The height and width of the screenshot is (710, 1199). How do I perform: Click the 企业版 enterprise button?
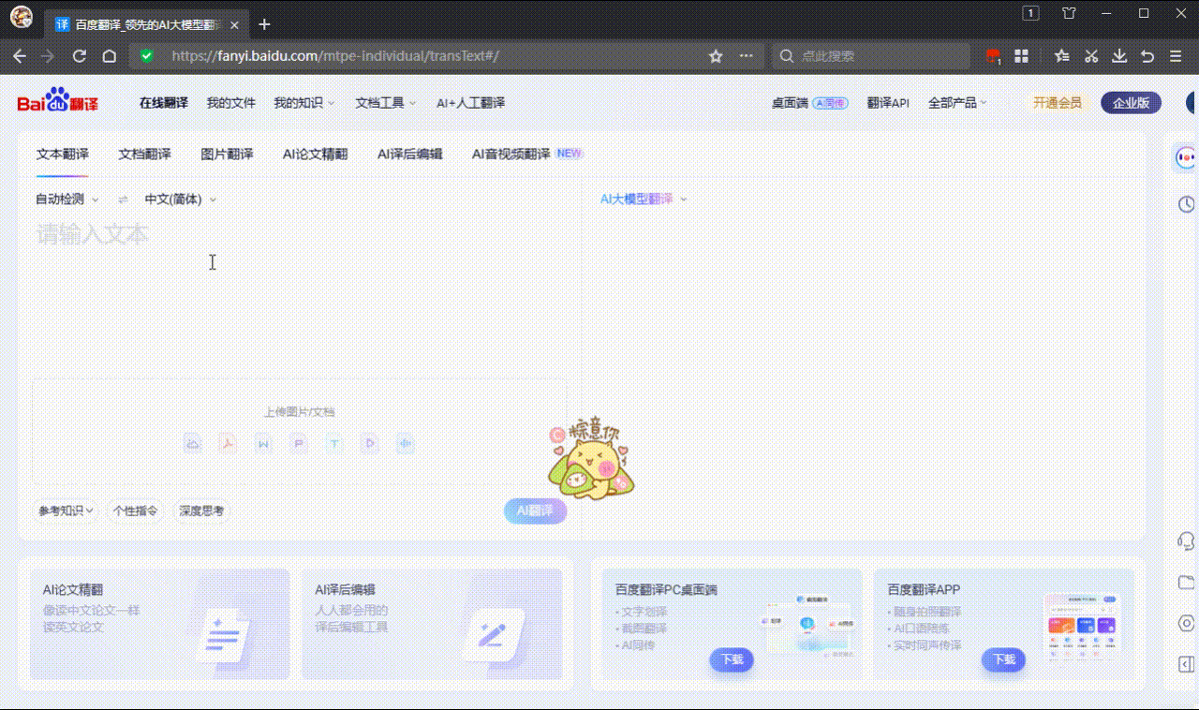click(x=1132, y=103)
